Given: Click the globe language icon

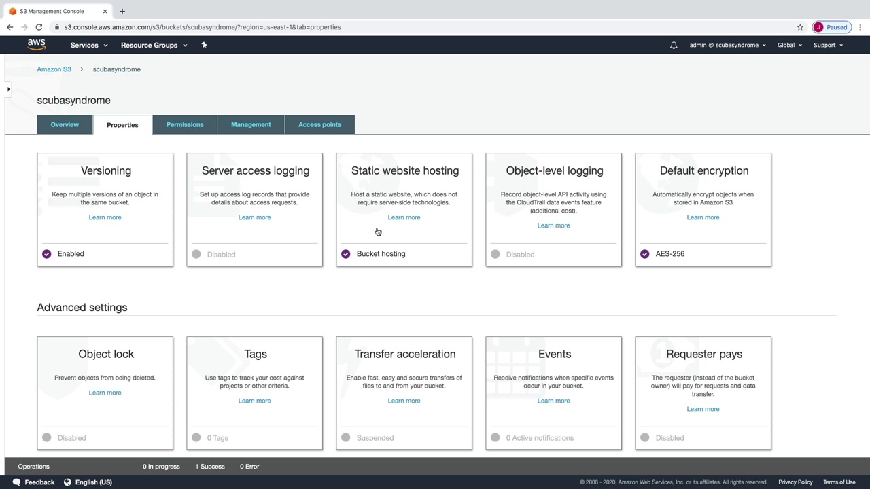Looking at the screenshot, I should click(67, 482).
